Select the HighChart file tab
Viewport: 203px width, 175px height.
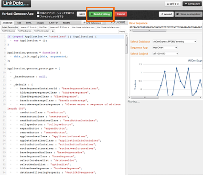click(x=43, y=27)
